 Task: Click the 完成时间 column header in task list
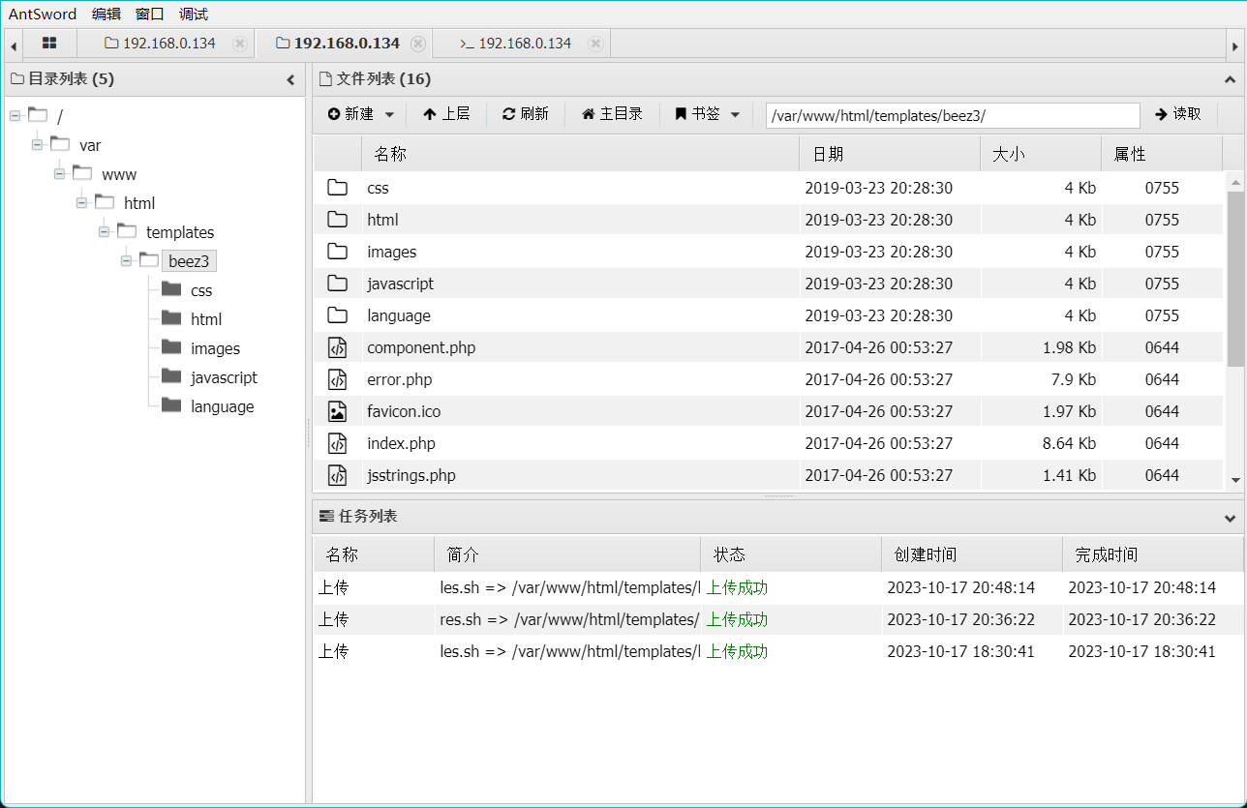pyautogui.click(x=1153, y=554)
